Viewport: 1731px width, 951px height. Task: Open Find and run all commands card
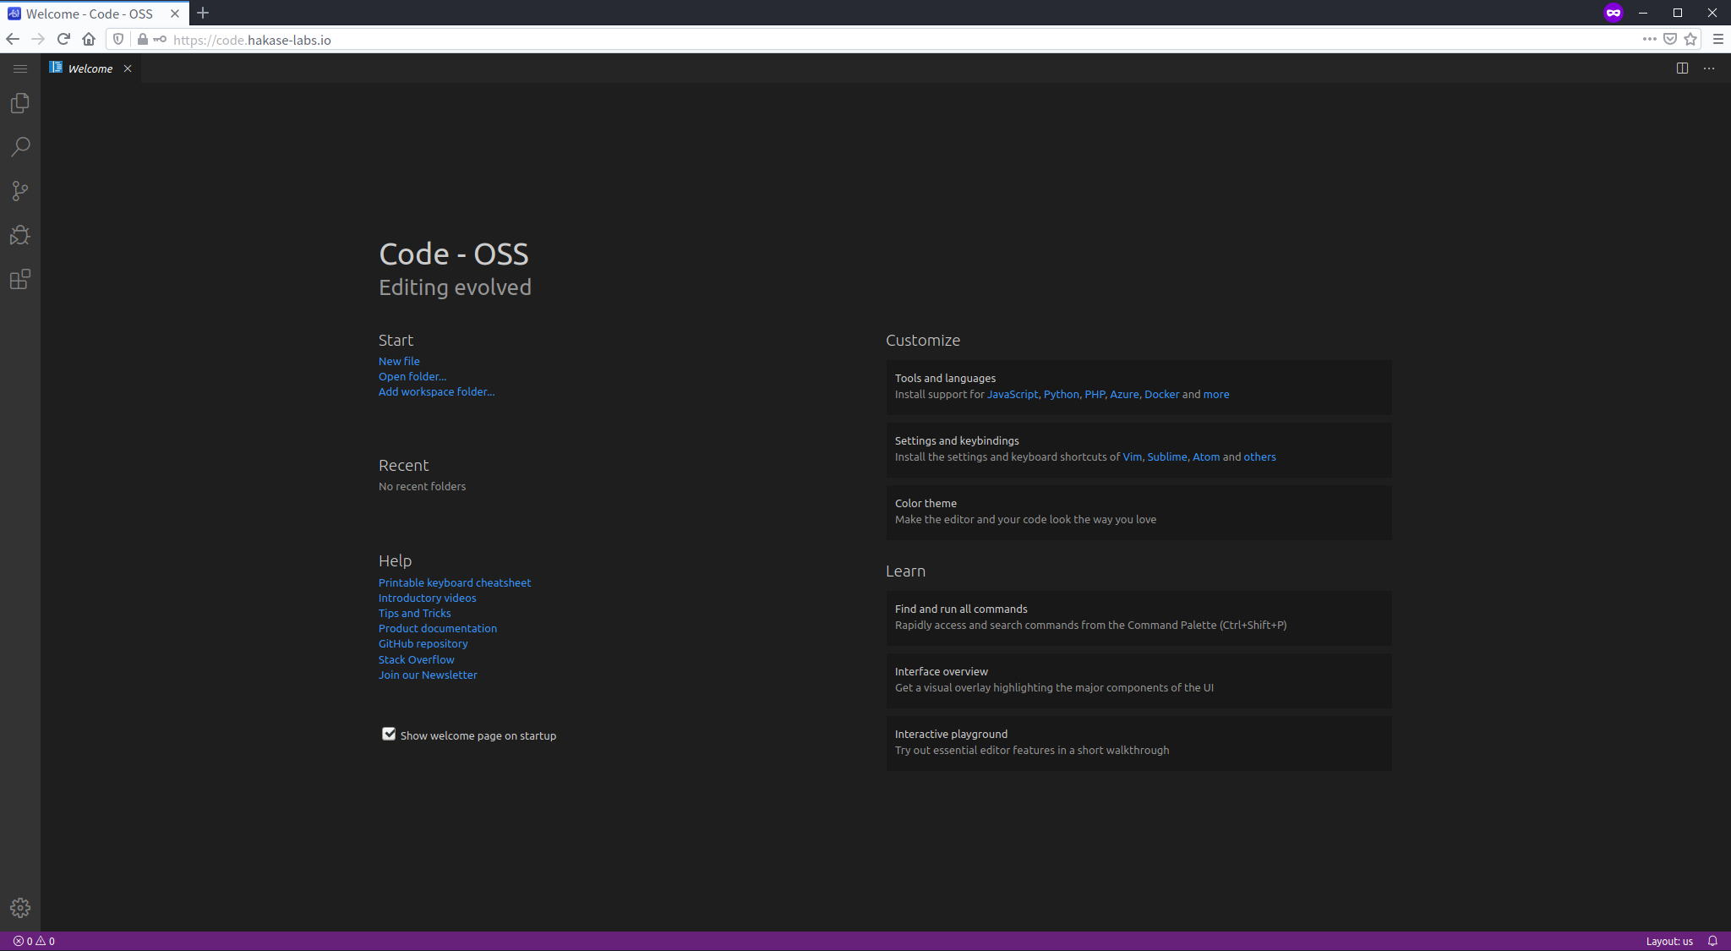(1139, 617)
